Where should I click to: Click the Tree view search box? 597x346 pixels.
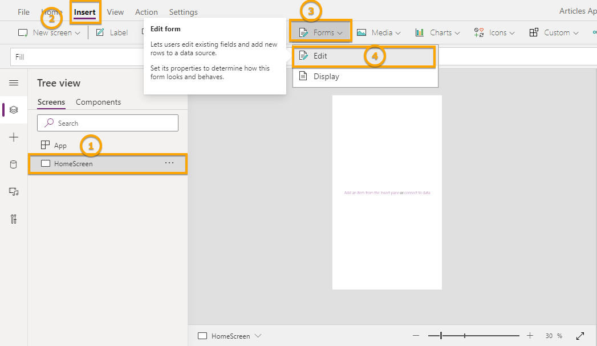(108, 123)
